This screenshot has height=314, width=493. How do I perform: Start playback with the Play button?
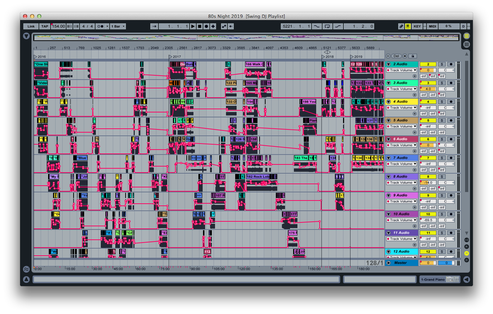[193, 26]
